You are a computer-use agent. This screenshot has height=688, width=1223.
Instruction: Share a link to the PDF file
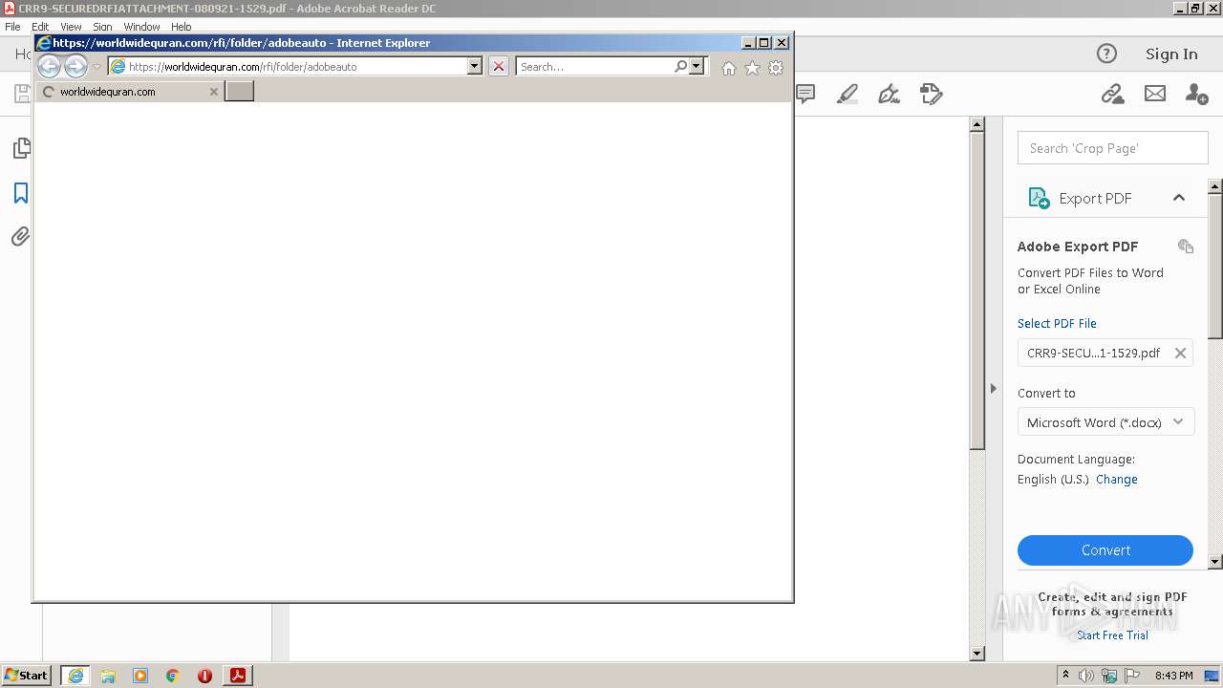[1112, 94]
